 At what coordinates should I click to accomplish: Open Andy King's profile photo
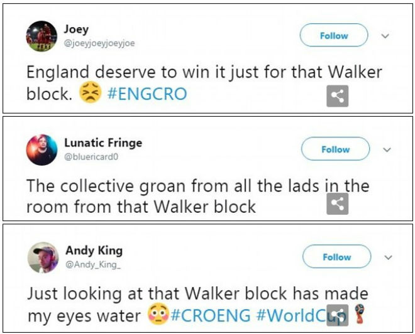(43, 257)
